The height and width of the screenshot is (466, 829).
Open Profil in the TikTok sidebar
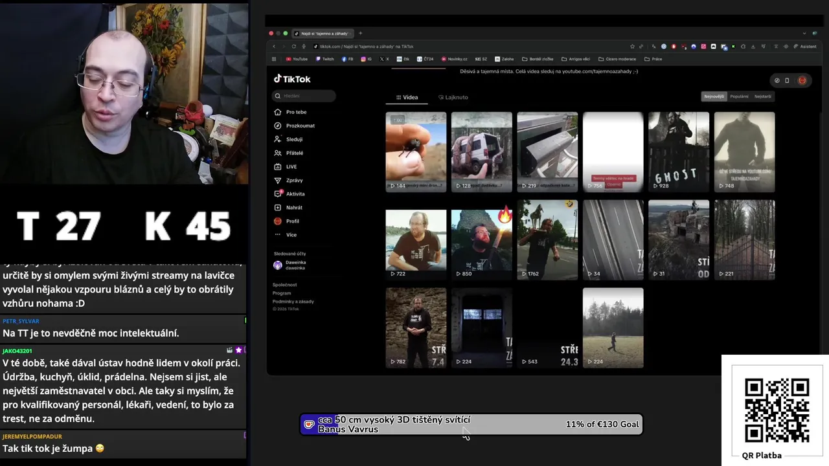click(x=287, y=221)
